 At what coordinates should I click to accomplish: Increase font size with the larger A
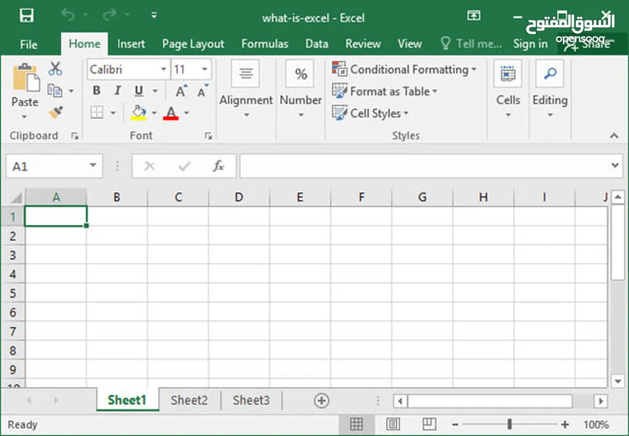[x=182, y=91]
